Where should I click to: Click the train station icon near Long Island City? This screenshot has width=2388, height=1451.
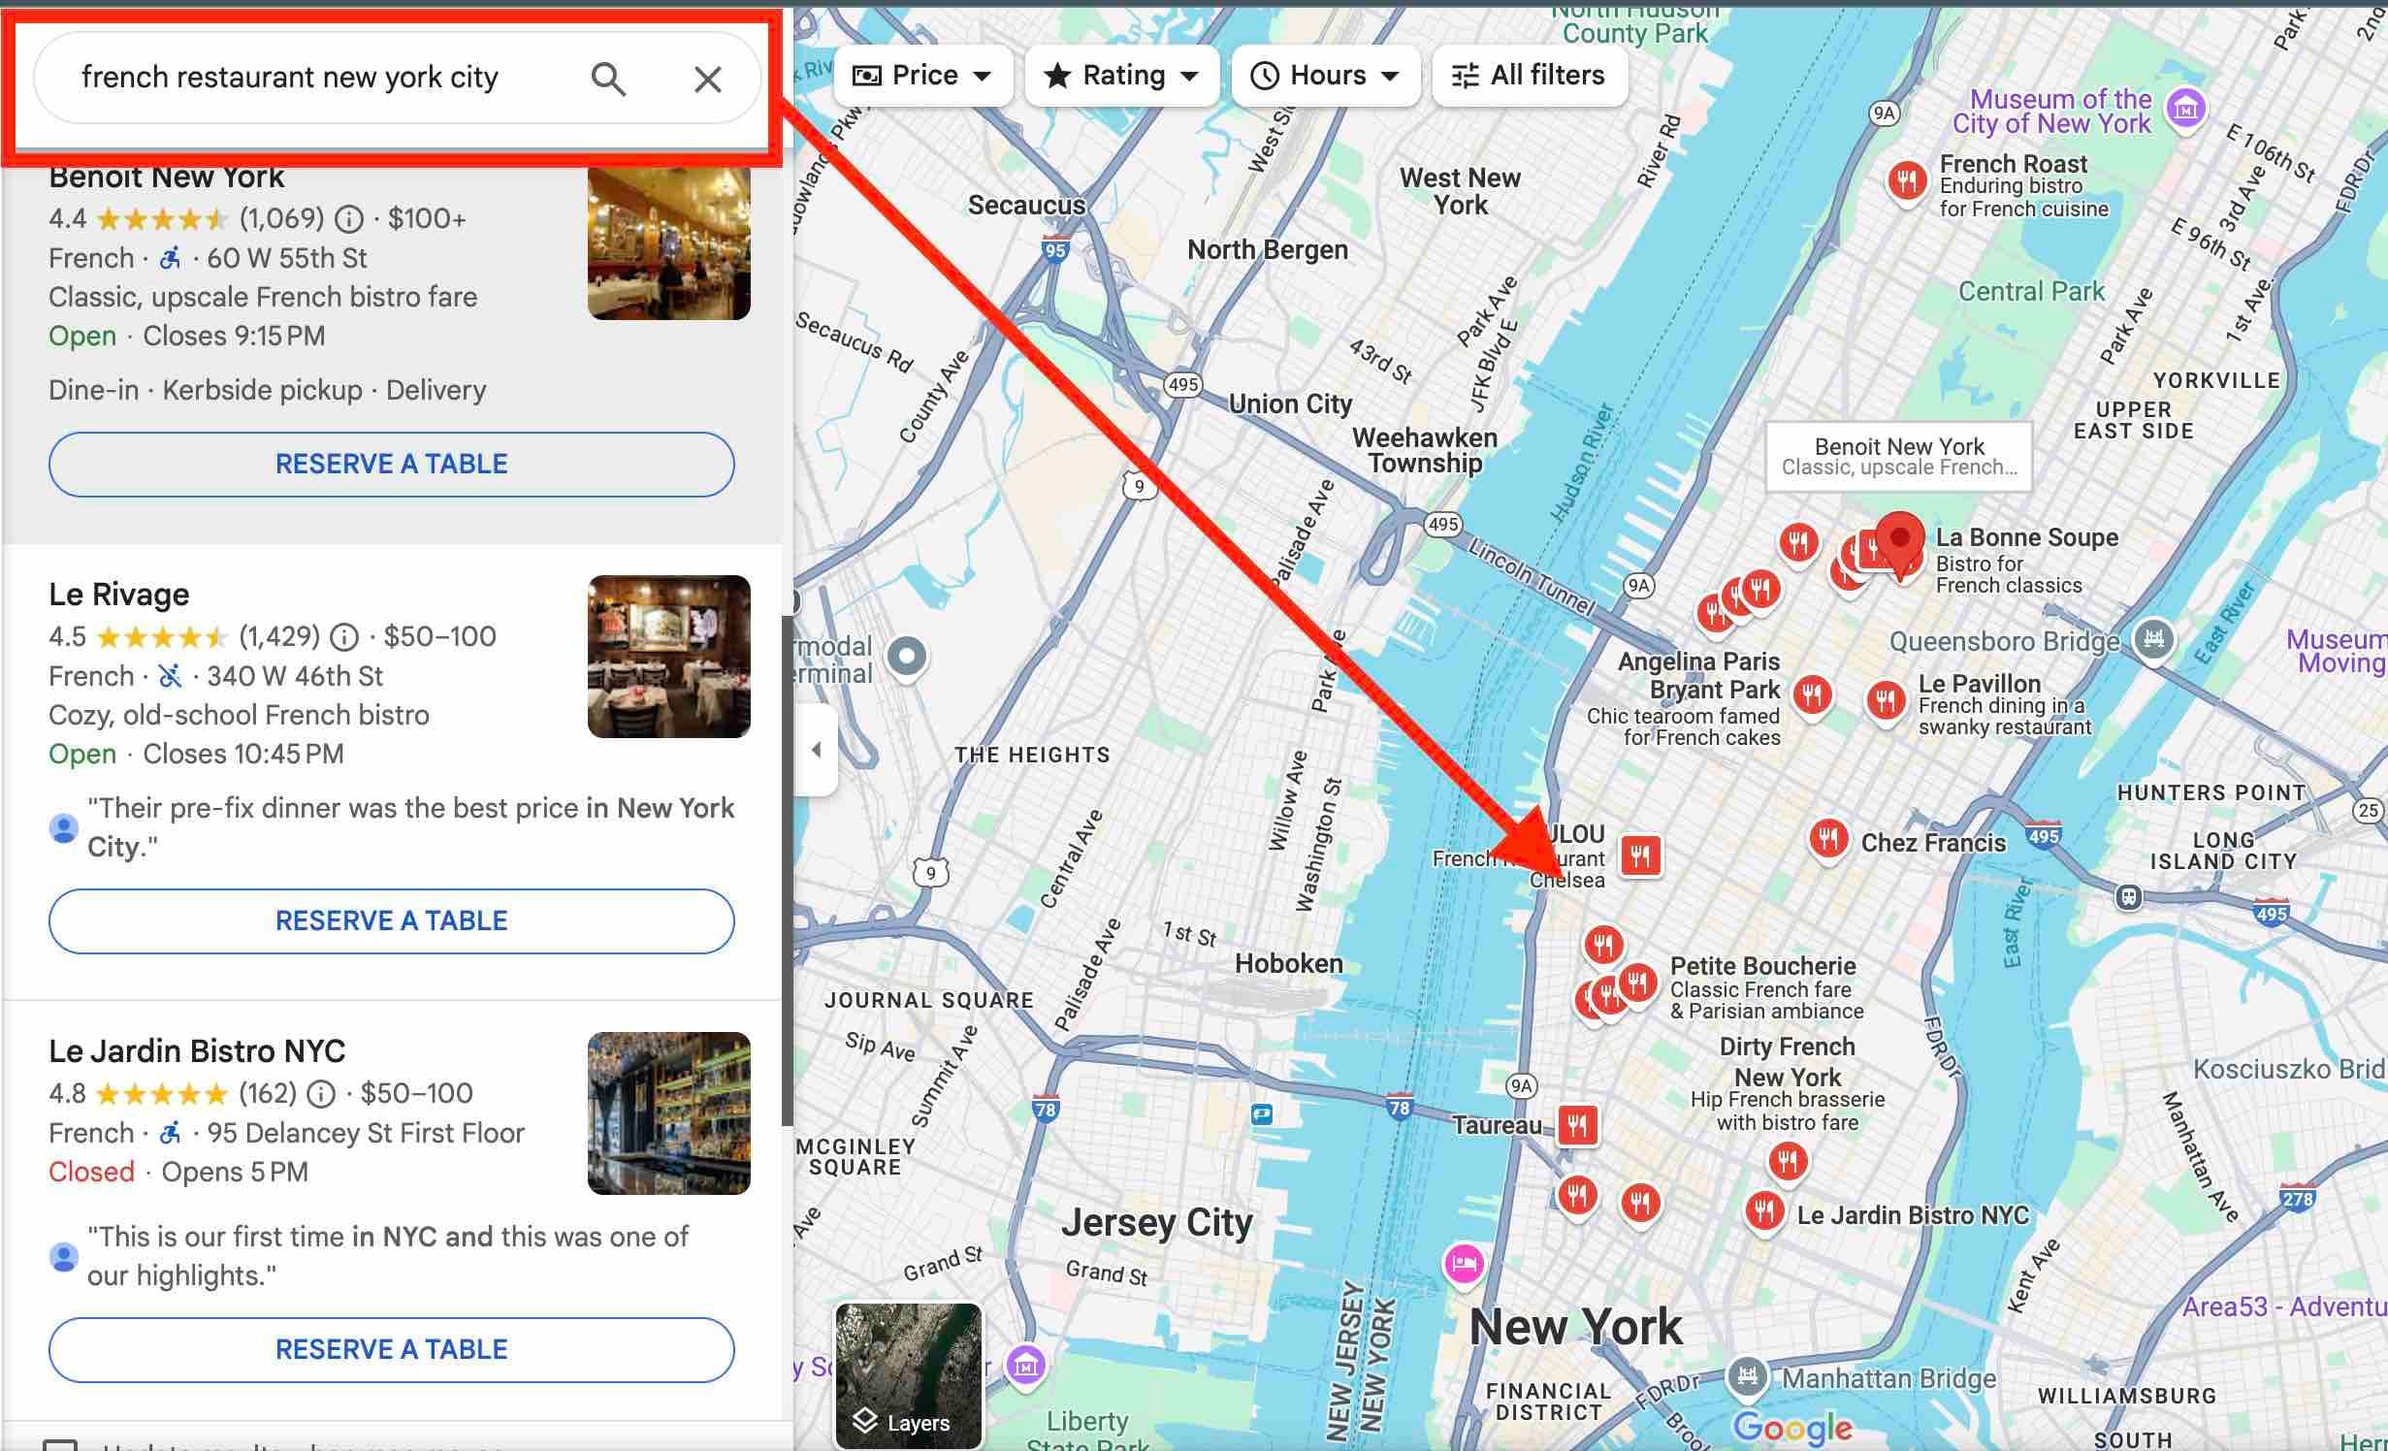tap(2128, 897)
